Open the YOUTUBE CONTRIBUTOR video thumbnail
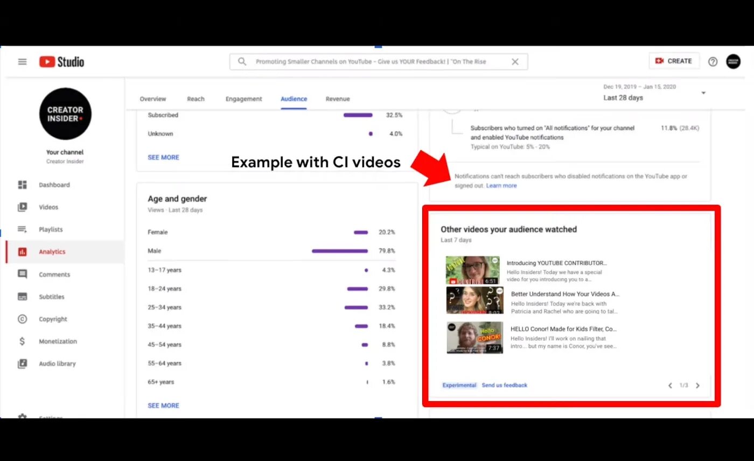This screenshot has height=461, width=754. pyautogui.click(x=472, y=270)
